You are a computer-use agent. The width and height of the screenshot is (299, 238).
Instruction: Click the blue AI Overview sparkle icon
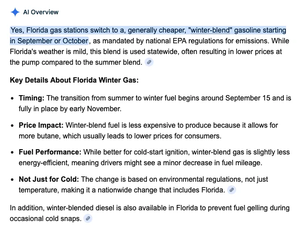[x=15, y=12]
